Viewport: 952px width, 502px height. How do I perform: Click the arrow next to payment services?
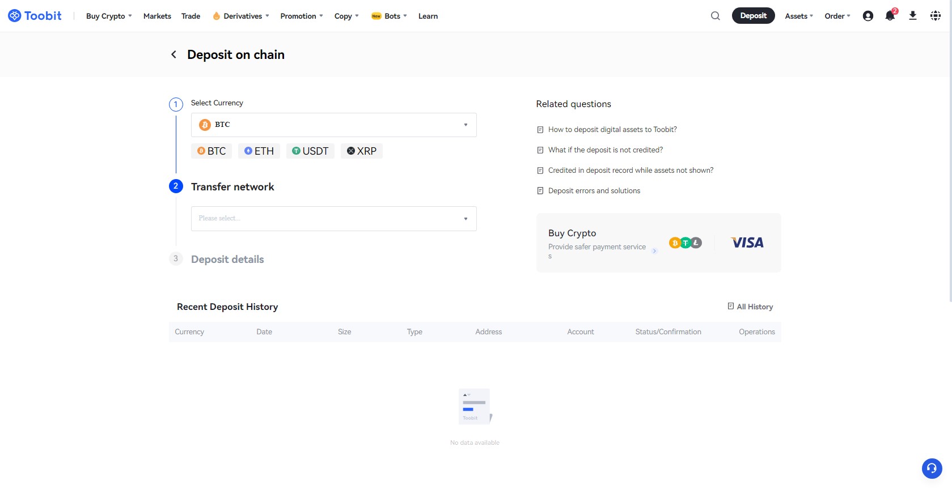click(x=654, y=251)
